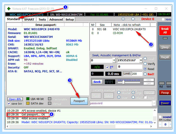The height and width of the screenshot is (134, 176).
Task: Click the end LBA field 1953525167
Action: (128, 60)
